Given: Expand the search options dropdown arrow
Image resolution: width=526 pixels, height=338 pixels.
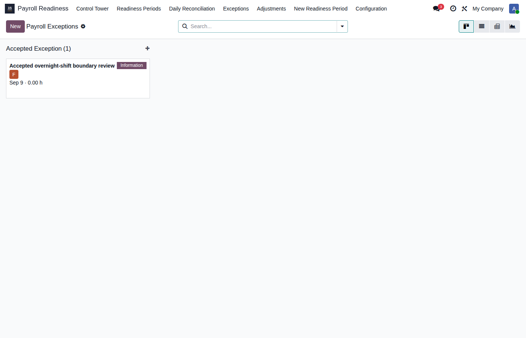Looking at the screenshot, I should tap(342, 26).
